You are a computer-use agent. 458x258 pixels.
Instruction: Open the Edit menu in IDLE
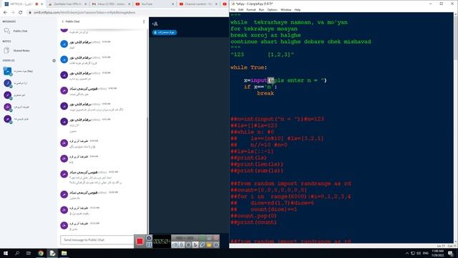(x=240, y=9)
